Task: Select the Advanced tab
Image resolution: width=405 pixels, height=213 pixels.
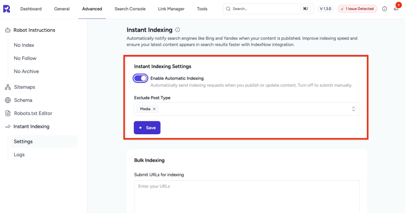Action: click(x=92, y=9)
